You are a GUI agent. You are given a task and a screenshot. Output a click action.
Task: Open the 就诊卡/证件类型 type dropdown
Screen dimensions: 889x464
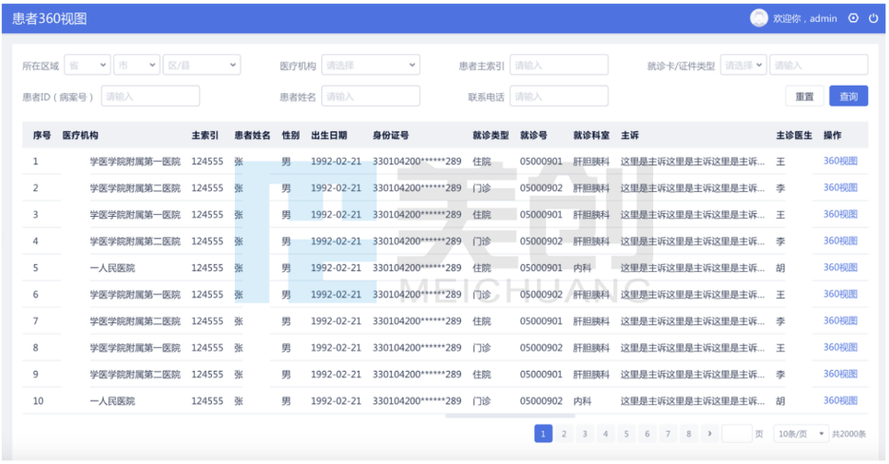point(743,66)
